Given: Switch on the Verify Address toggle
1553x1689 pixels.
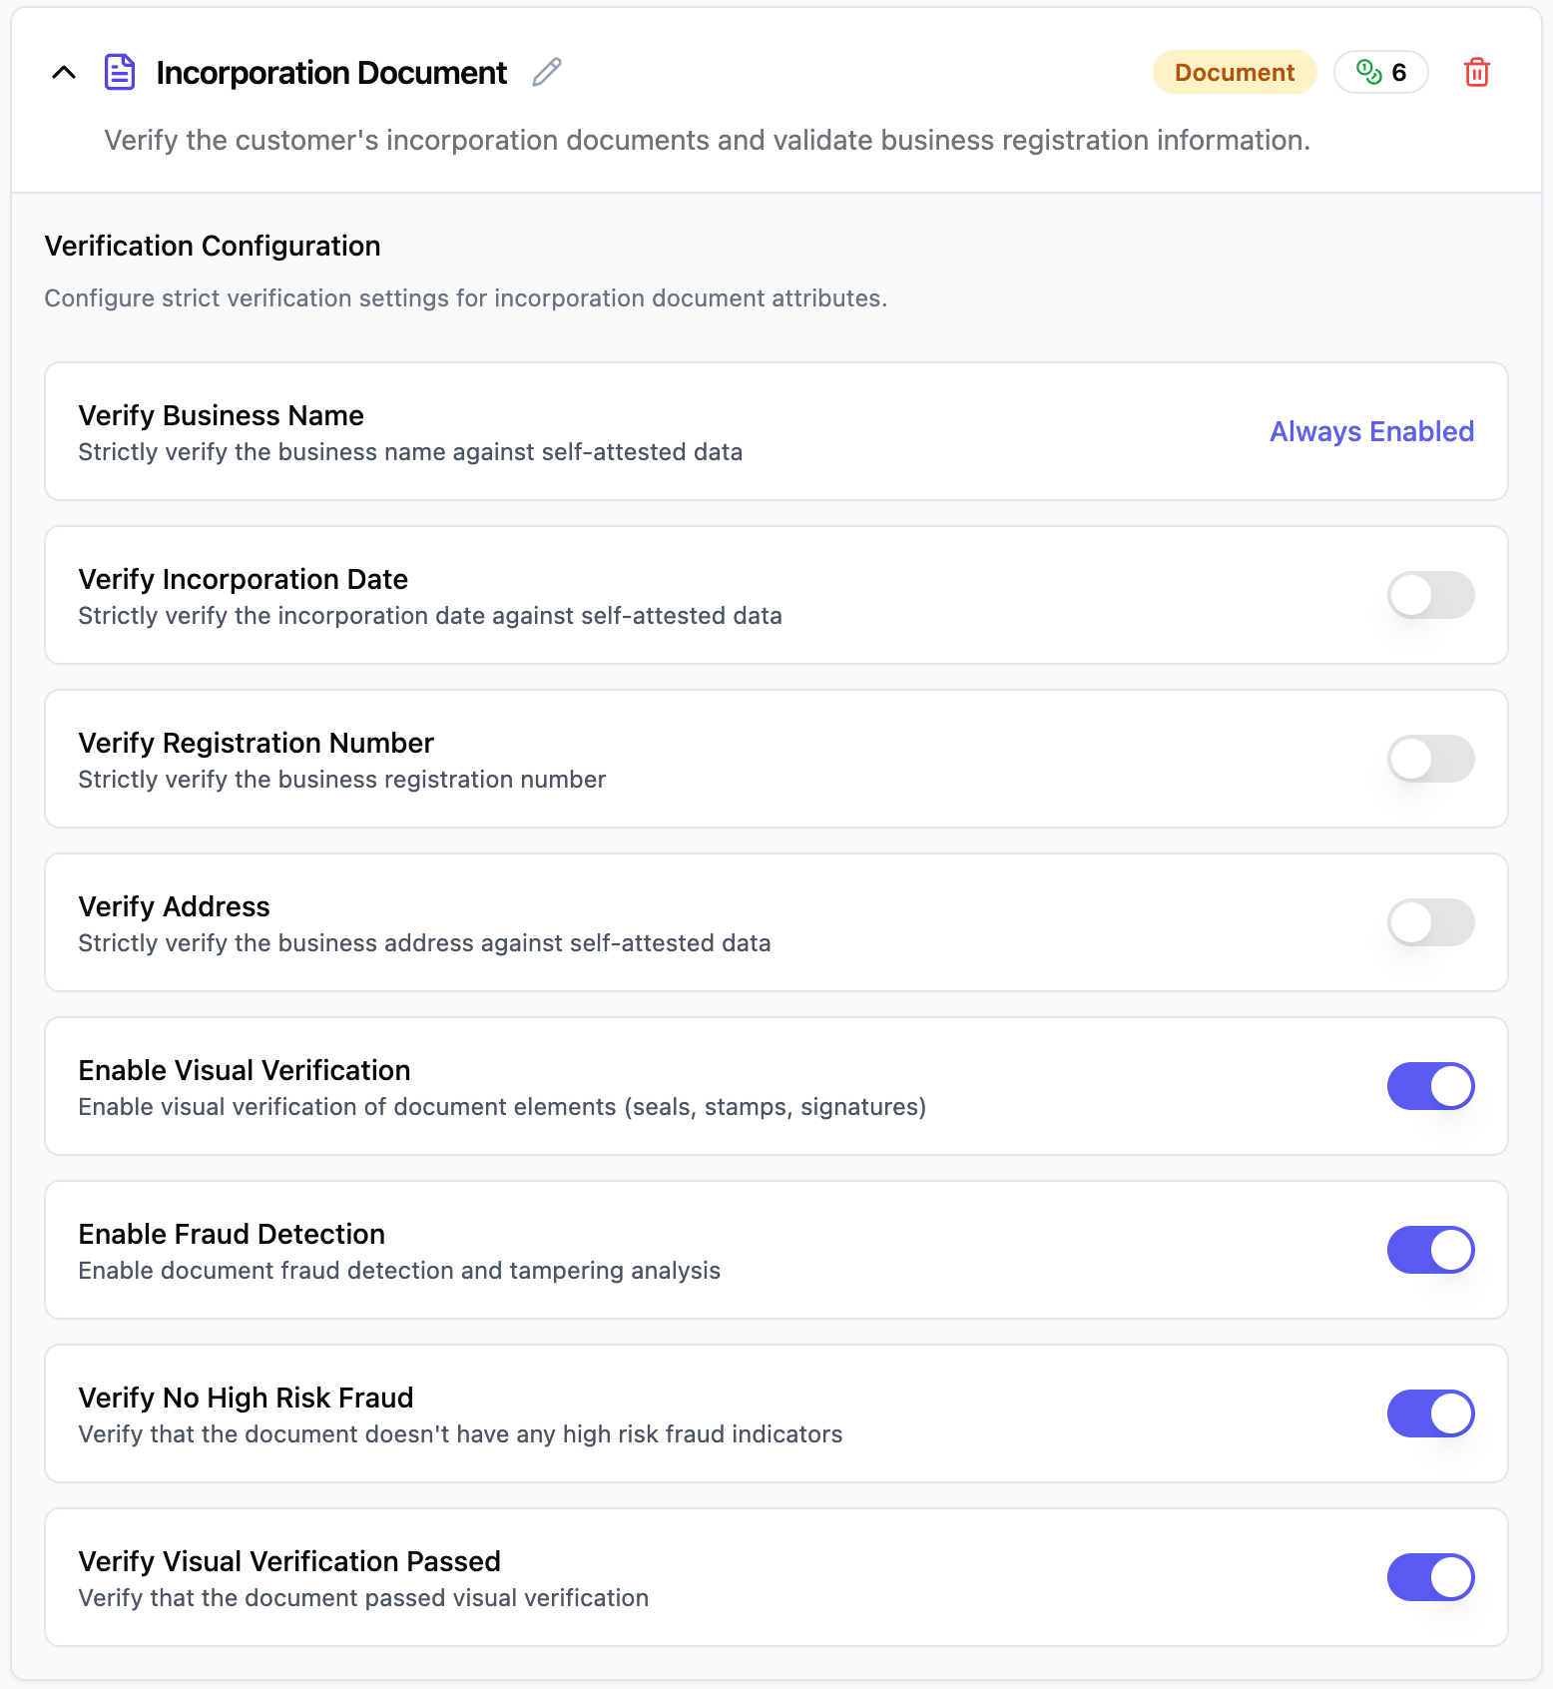Looking at the screenshot, I should [x=1430, y=922].
